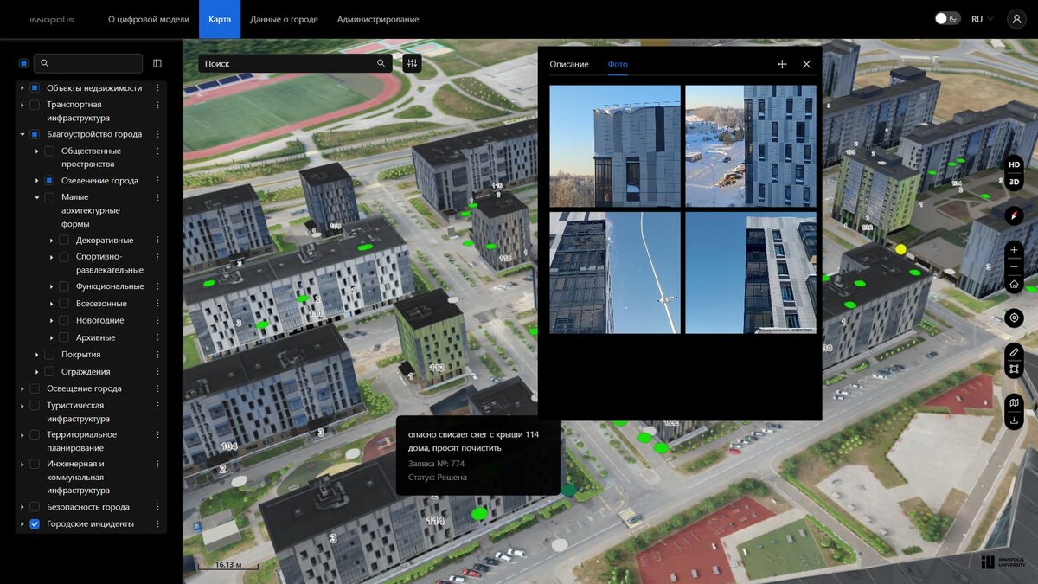The width and height of the screenshot is (1038, 584).
Task: Open the top-left snowy building photo thumbnail
Action: [x=614, y=145]
